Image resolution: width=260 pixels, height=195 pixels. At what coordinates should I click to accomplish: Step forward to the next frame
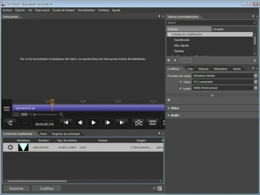tap(108, 123)
